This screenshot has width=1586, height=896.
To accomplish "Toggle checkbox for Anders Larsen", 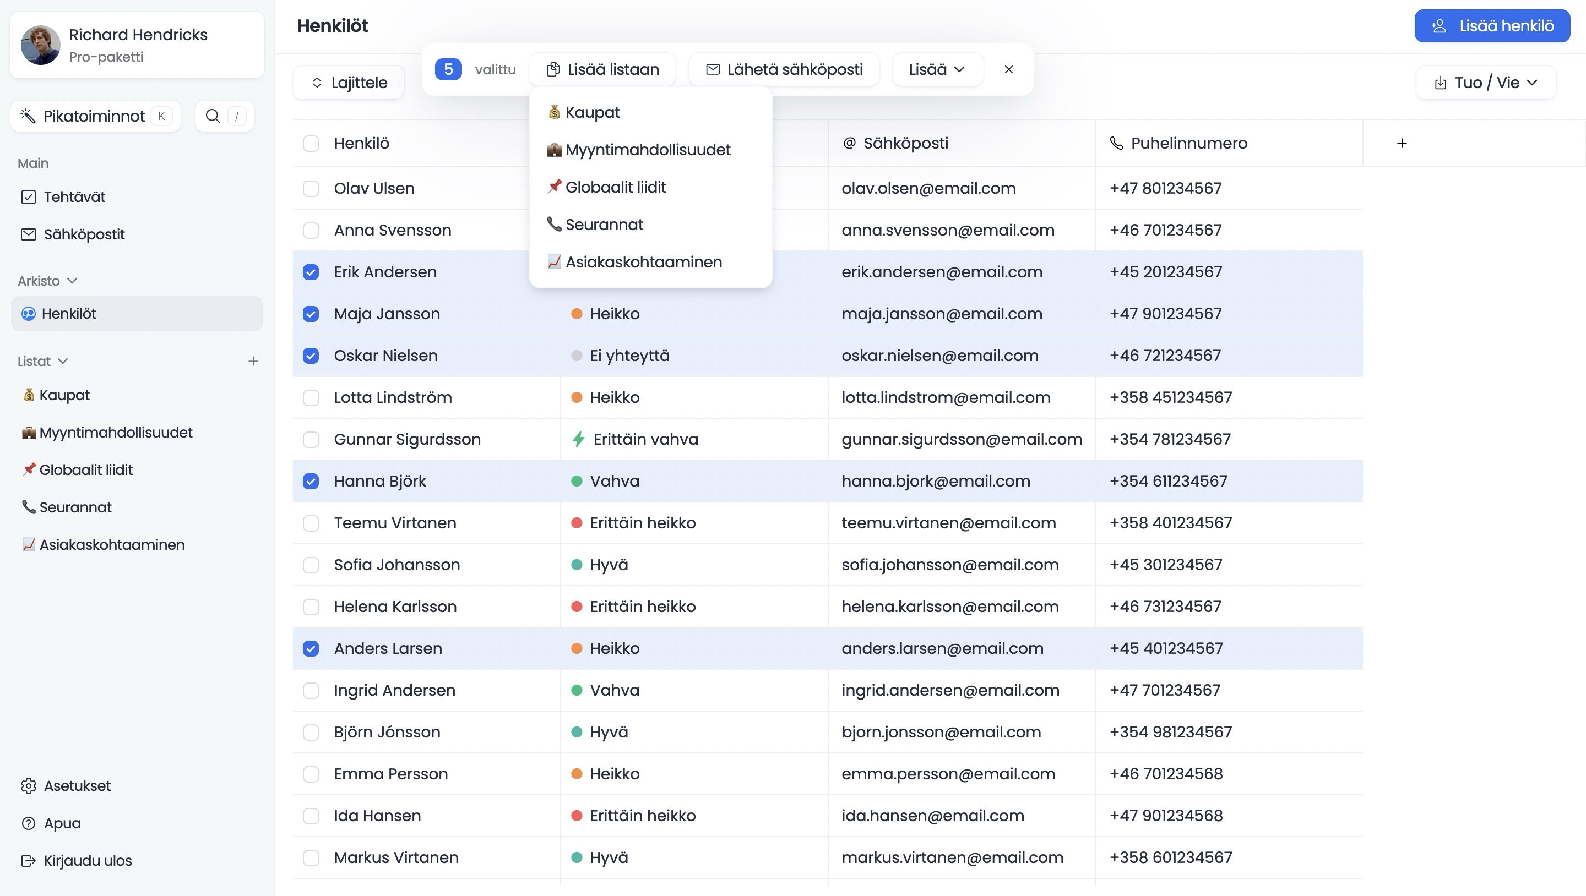I will coord(312,649).
